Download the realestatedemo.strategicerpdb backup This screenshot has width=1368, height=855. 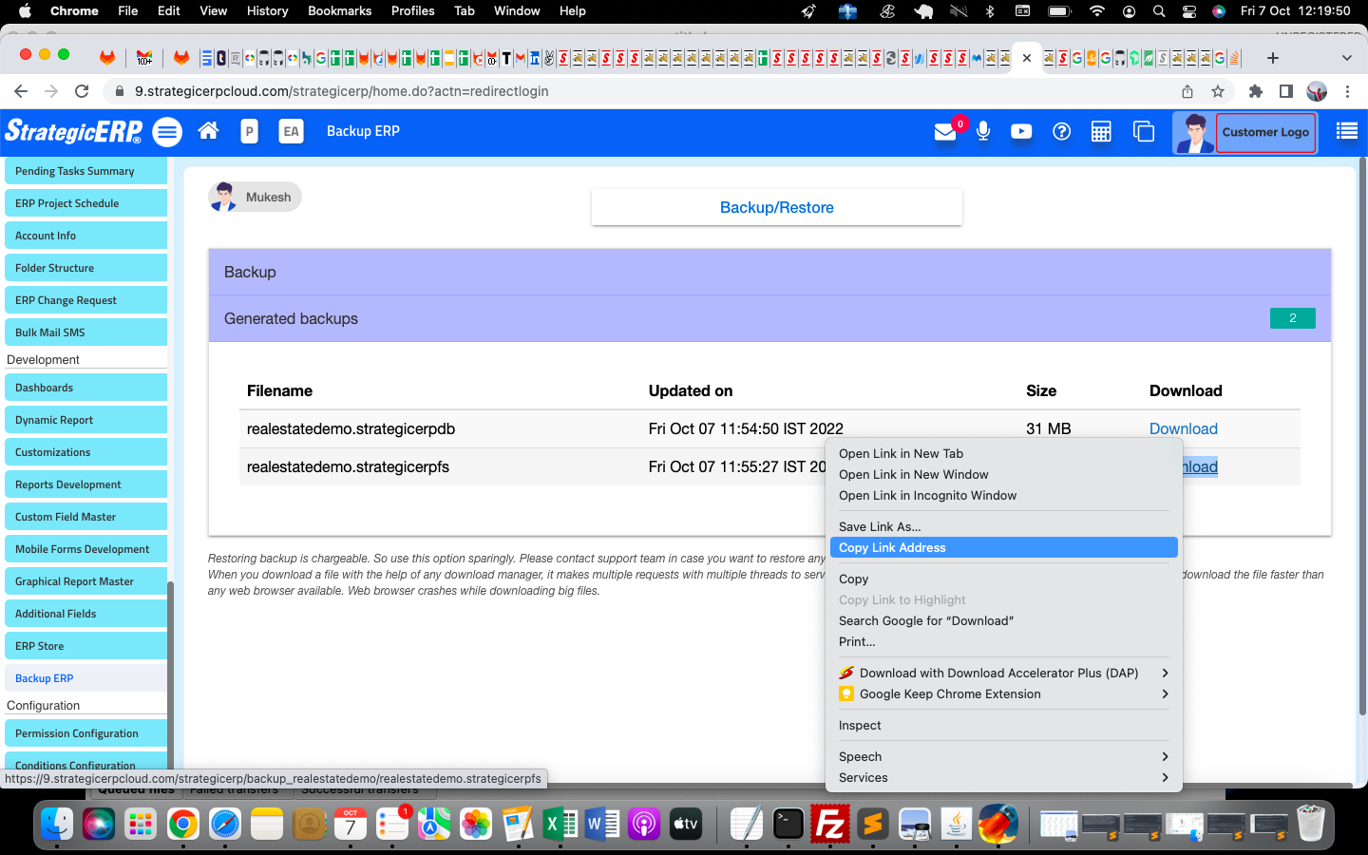pyautogui.click(x=1183, y=428)
